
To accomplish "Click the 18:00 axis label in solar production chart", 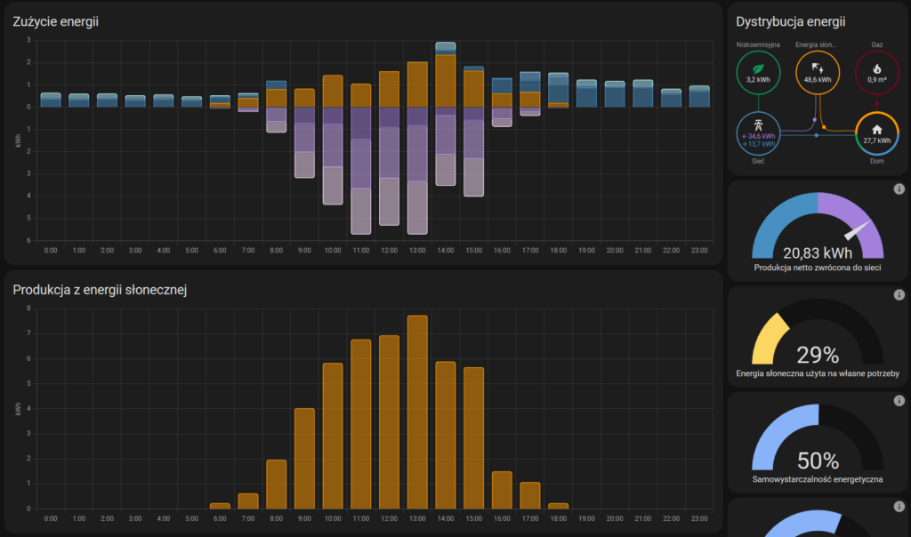I will [559, 518].
